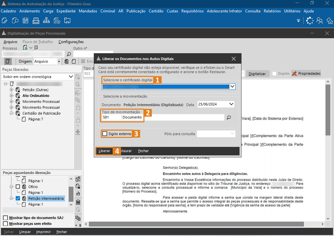Close the Liberar os Documentos dialog

click(234, 59)
